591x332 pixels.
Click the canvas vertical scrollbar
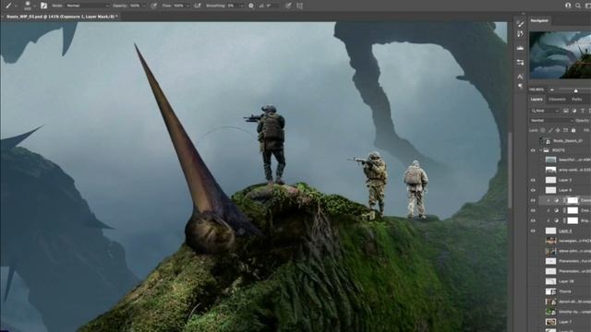click(509, 170)
